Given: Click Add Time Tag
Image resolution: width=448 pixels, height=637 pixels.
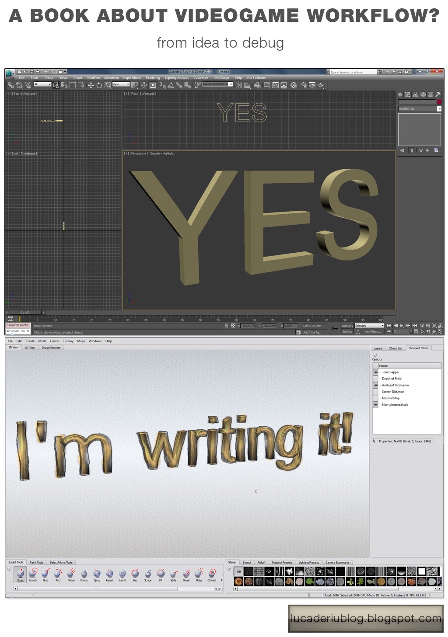Looking at the screenshot, I should click(x=311, y=332).
